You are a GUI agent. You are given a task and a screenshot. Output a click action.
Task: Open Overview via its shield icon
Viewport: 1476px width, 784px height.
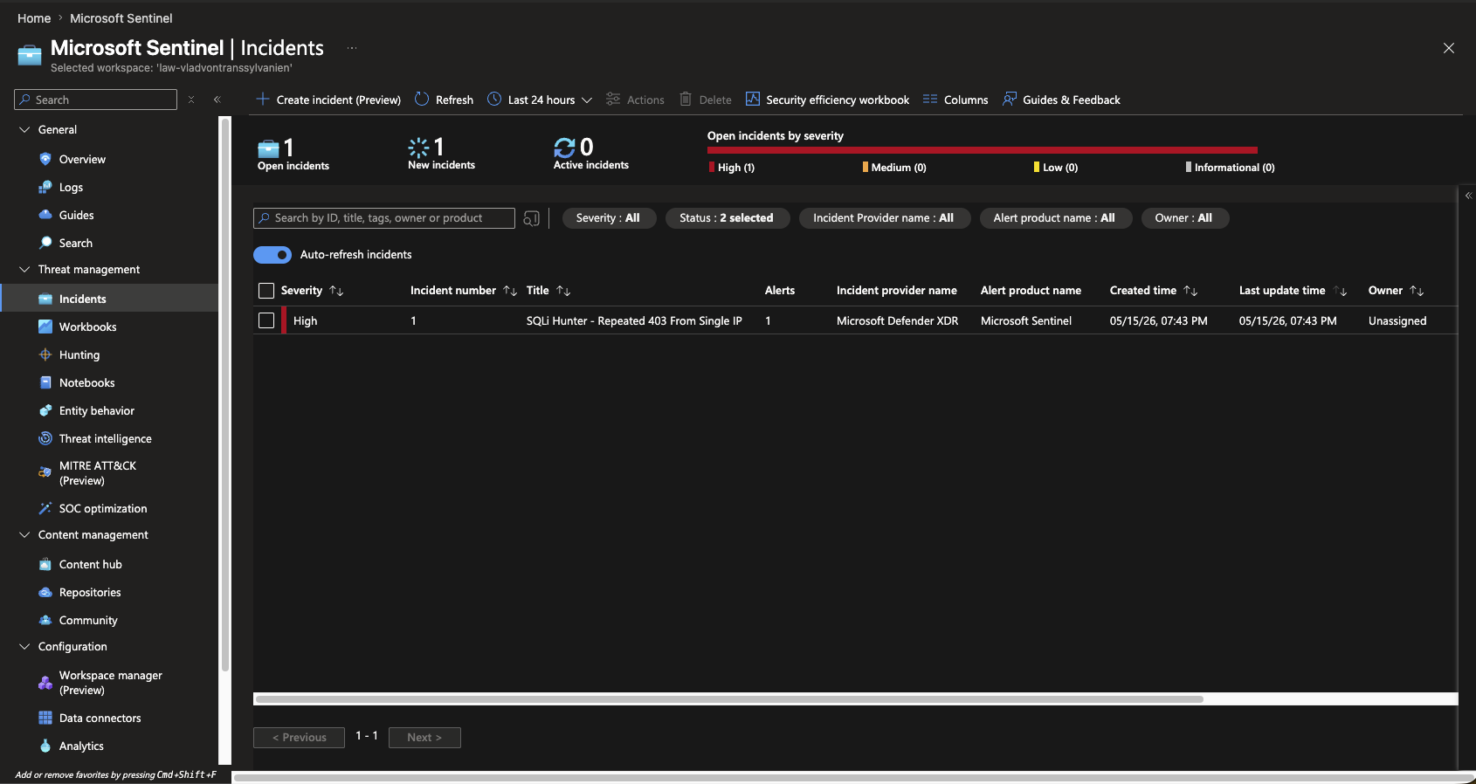coord(45,159)
